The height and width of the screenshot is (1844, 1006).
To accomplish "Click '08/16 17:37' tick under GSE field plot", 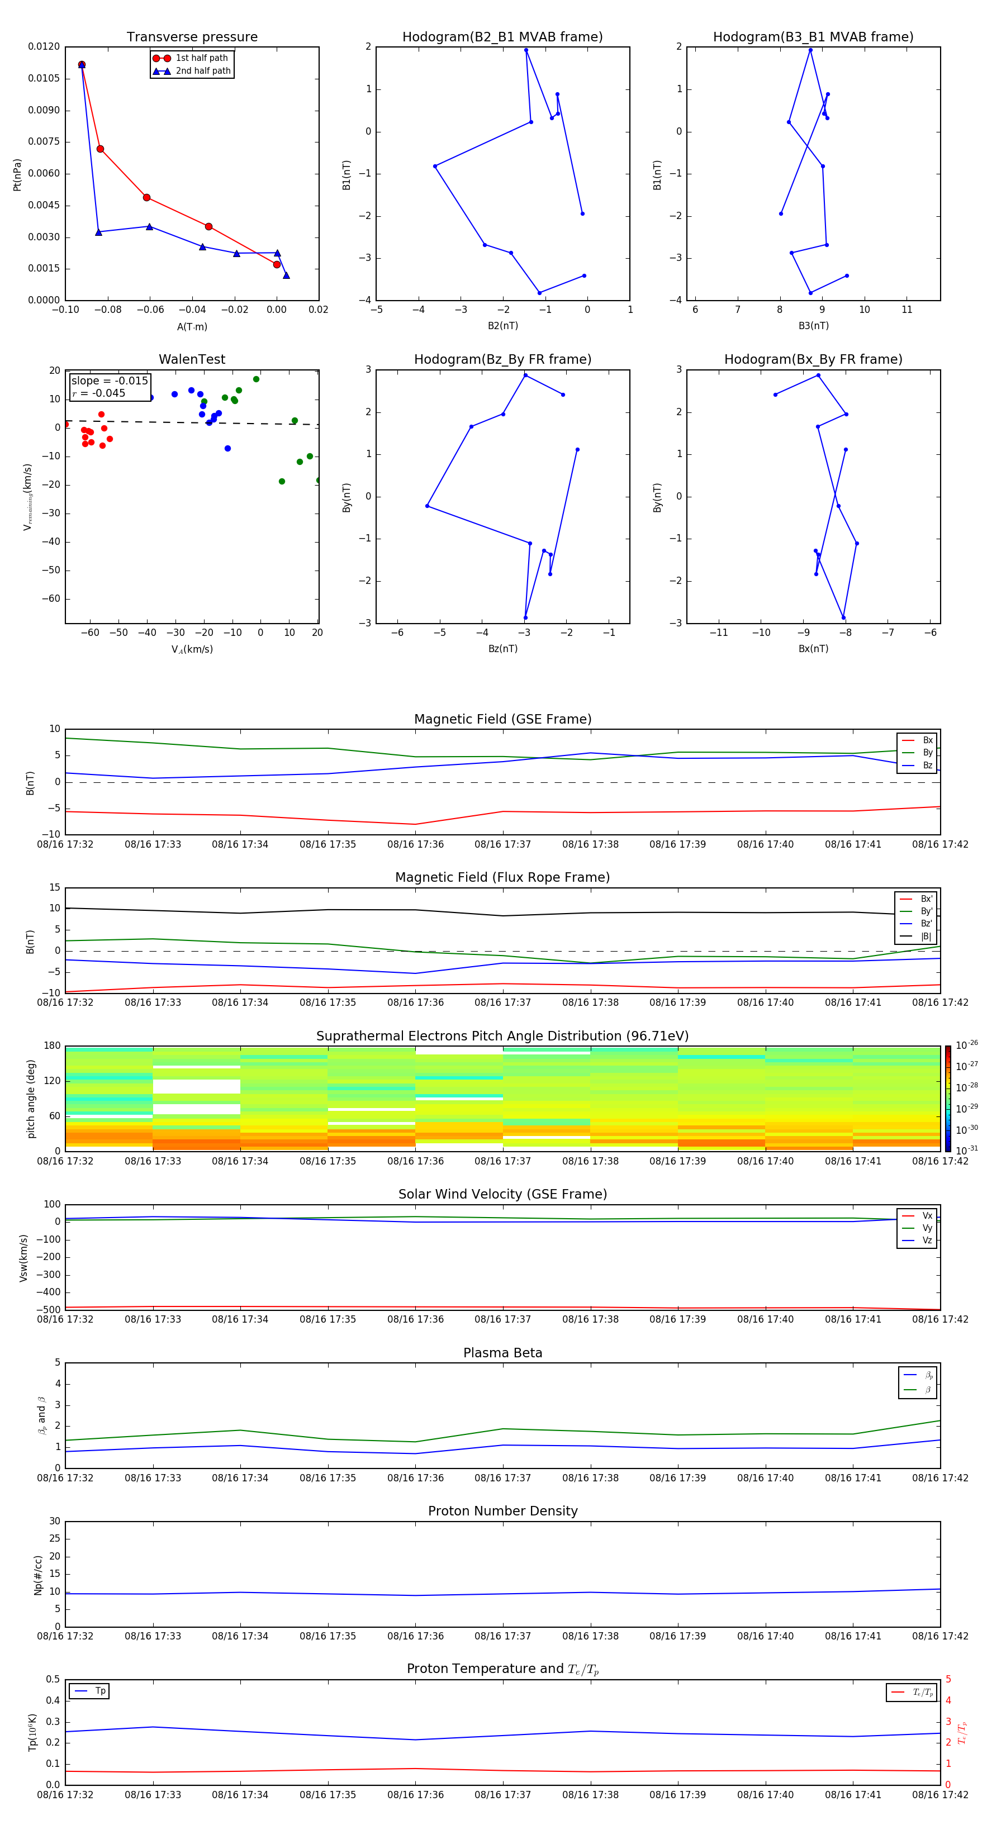I will (x=502, y=845).
